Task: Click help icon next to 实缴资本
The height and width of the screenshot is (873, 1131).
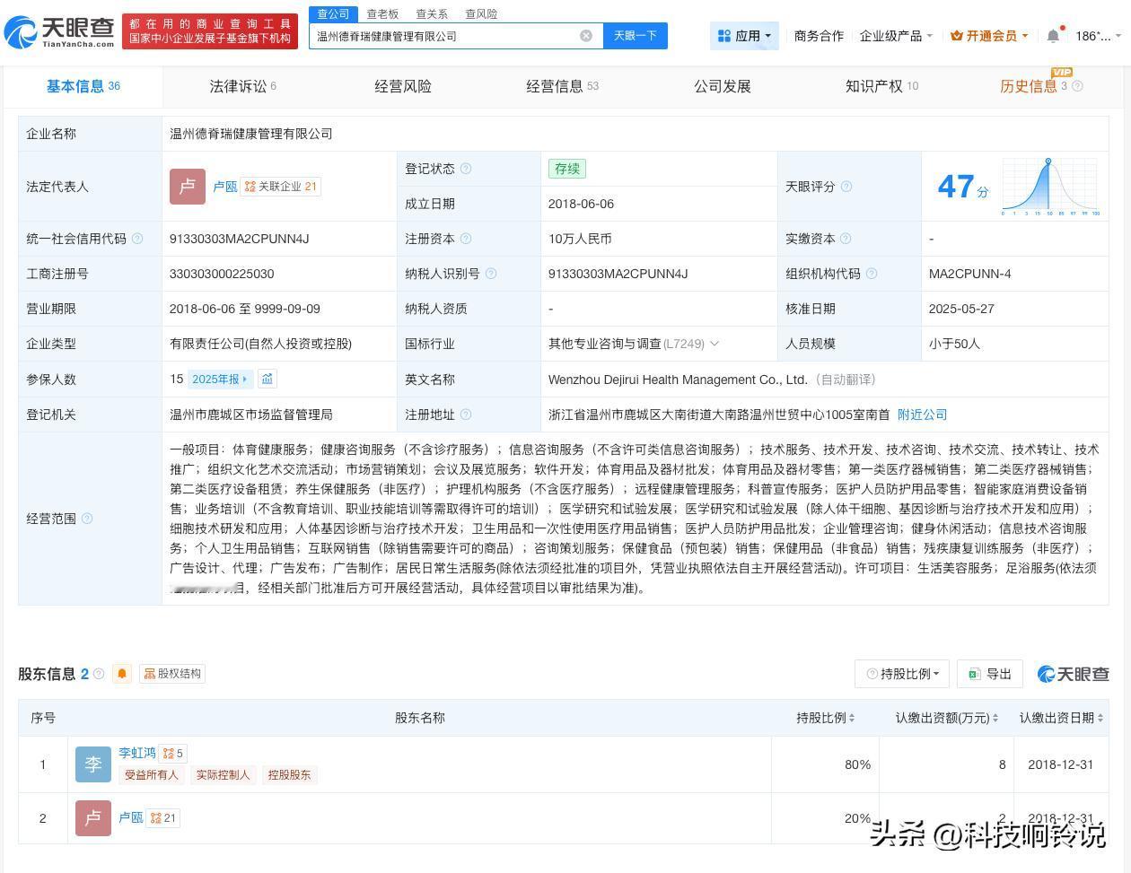Action: (x=846, y=239)
